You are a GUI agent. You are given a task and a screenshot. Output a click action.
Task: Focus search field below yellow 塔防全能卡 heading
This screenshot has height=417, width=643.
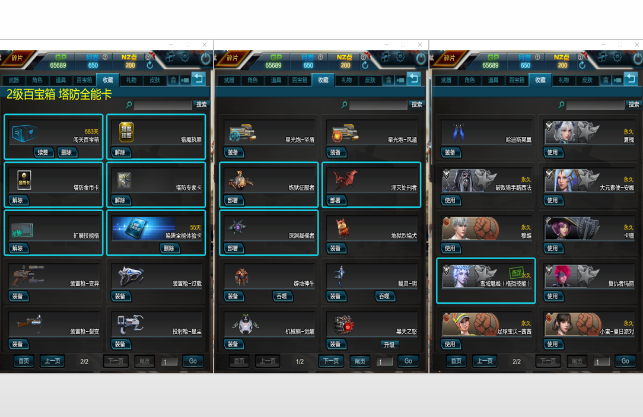[x=163, y=105]
